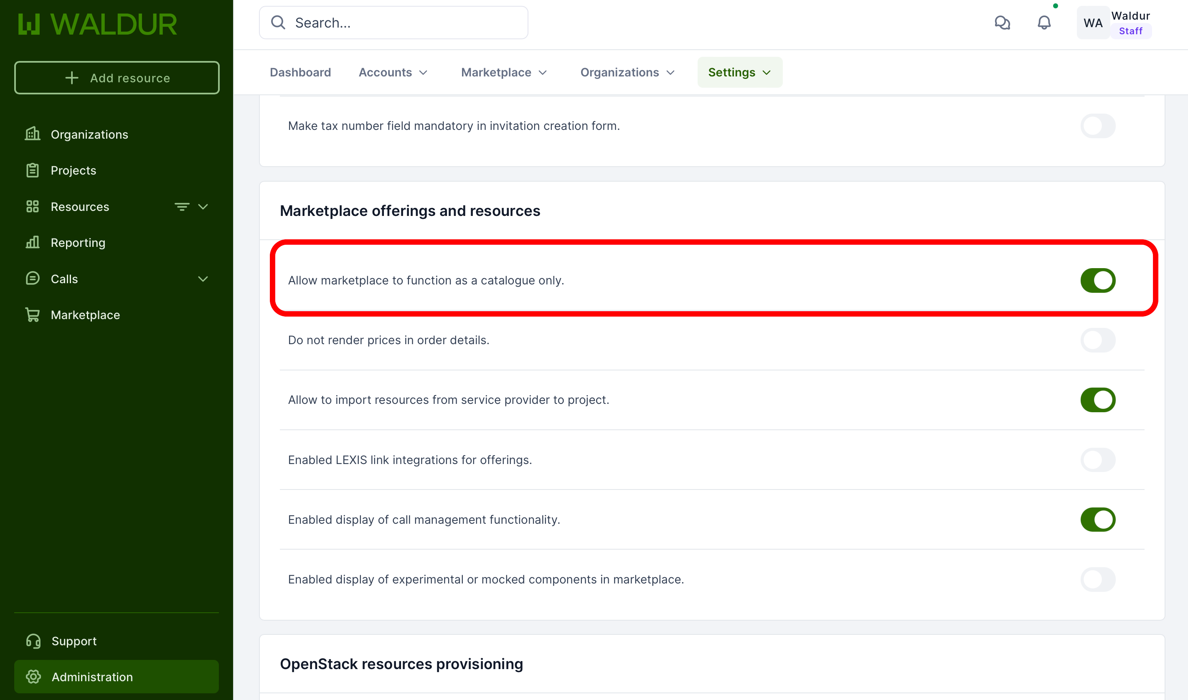
Task: Click the Organizations building icon
Action: (x=33, y=134)
